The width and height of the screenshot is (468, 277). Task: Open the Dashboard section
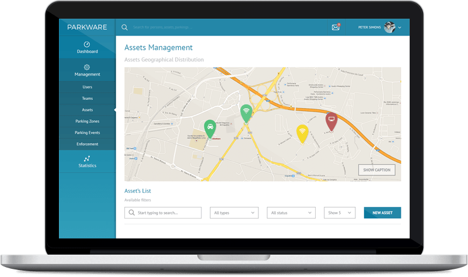coord(87,47)
